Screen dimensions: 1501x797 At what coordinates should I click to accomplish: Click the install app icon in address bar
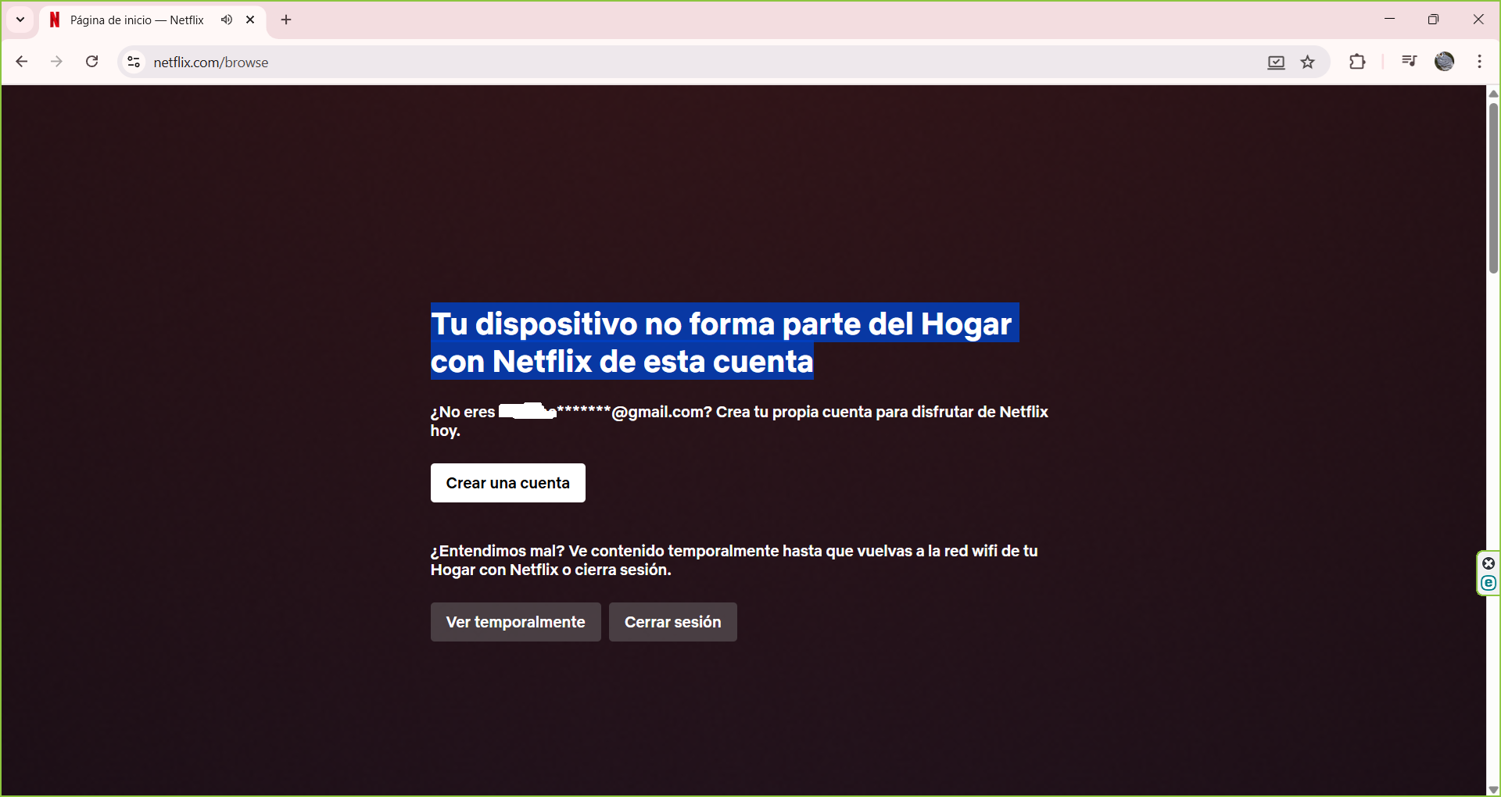tap(1276, 63)
